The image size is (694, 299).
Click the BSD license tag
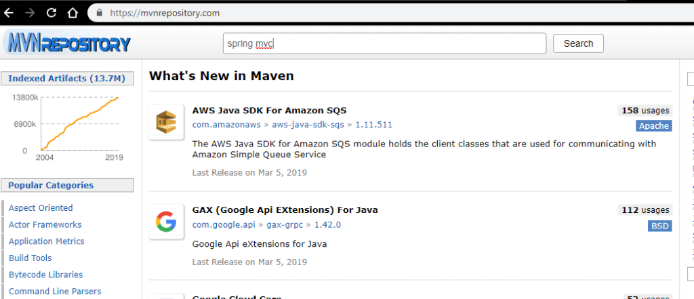click(x=659, y=226)
